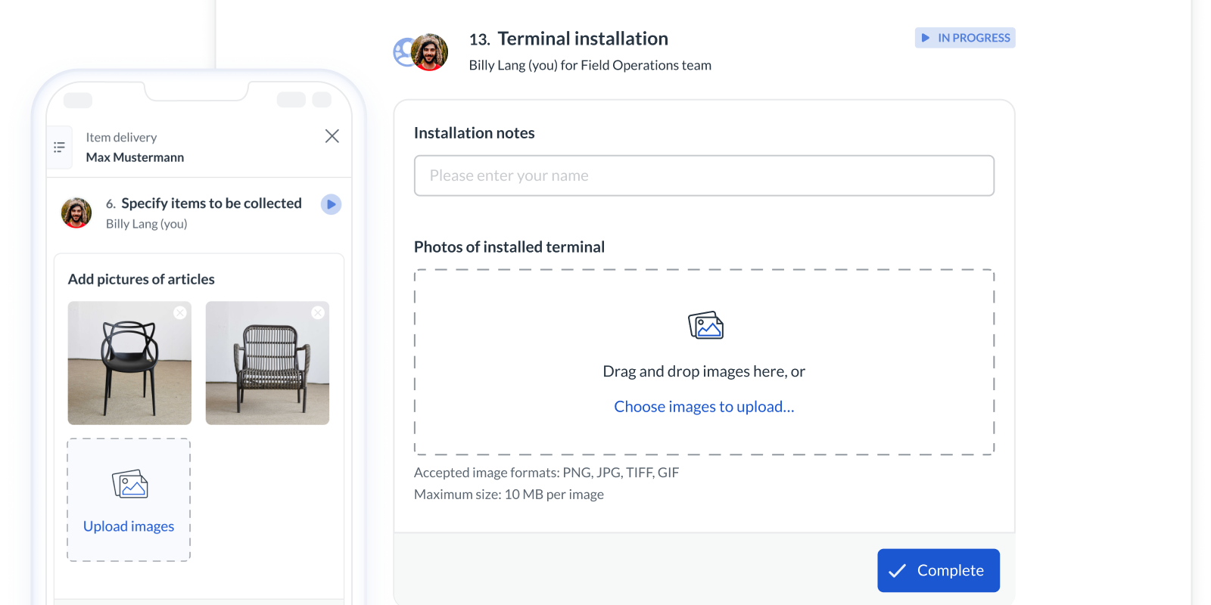Remove the black chair photo via its X icon
Image resolution: width=1211 pixels, height=605 pixels.
[x=179, y=312]
